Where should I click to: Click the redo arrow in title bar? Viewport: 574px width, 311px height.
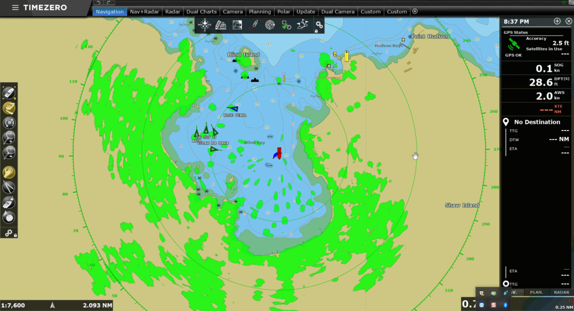tap(109, 2)
